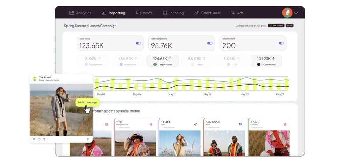Toggle the Total Views switch

point(138,43)
